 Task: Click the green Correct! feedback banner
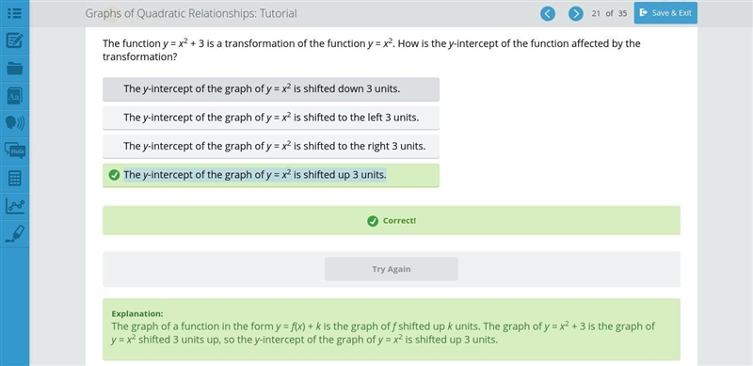tap(392, 220)
